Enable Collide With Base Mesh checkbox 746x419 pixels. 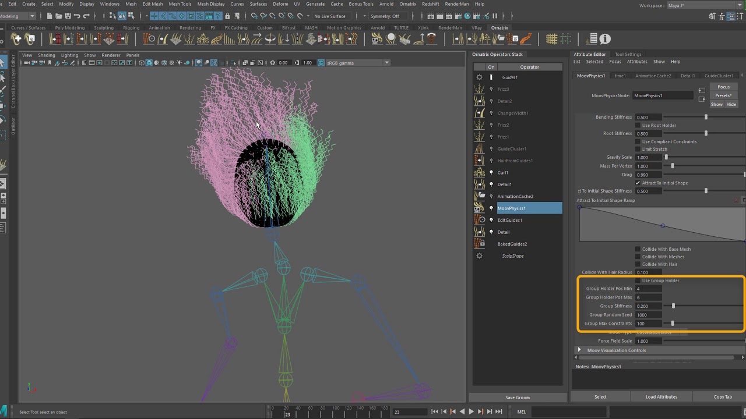pos(638,249)
